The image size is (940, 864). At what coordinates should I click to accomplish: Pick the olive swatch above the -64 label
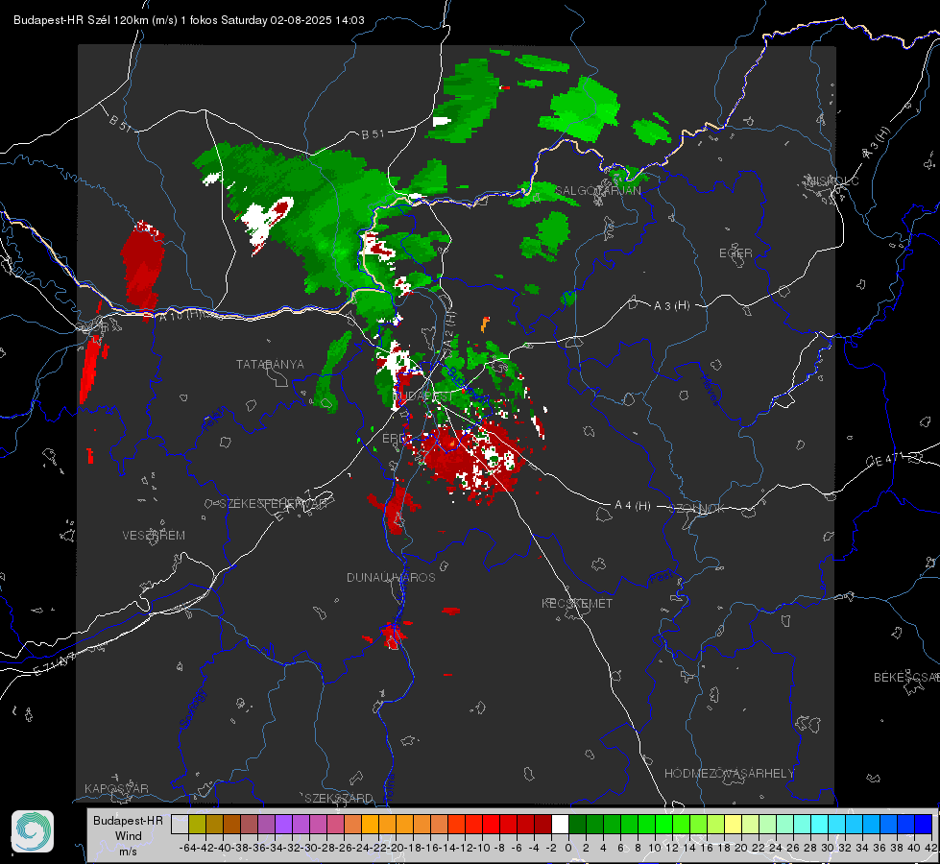pyautogui.click(x=197, y=825)
